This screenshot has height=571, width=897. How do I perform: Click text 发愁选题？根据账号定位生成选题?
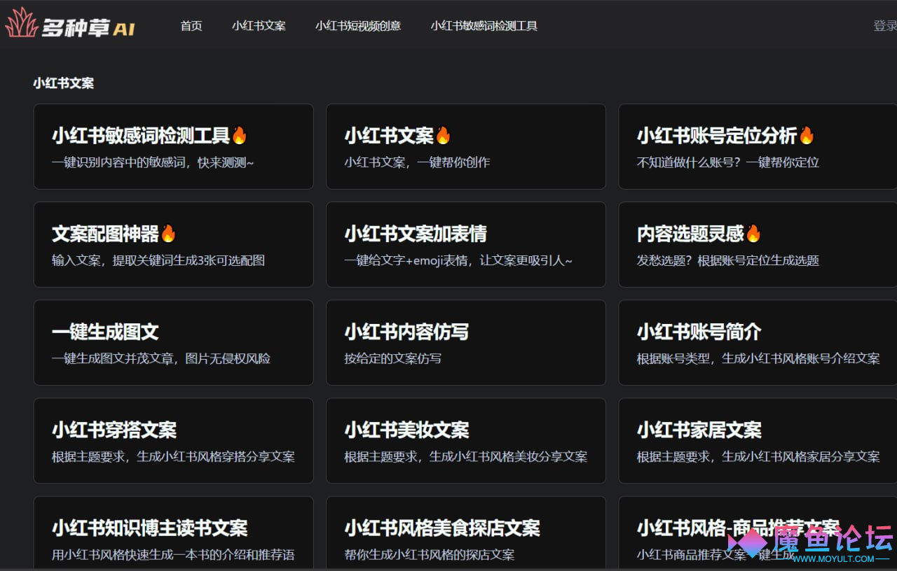[727, 260]
